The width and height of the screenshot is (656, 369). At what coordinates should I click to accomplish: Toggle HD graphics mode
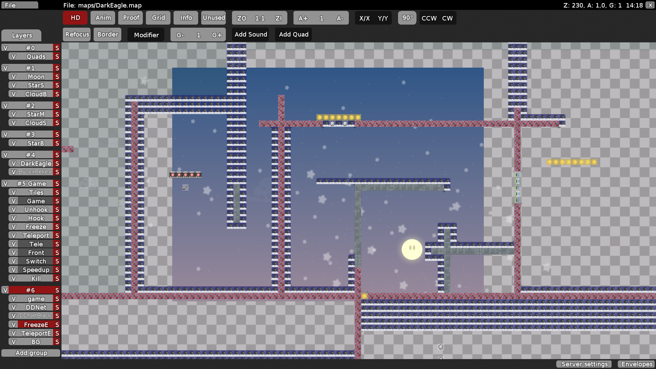75,18
